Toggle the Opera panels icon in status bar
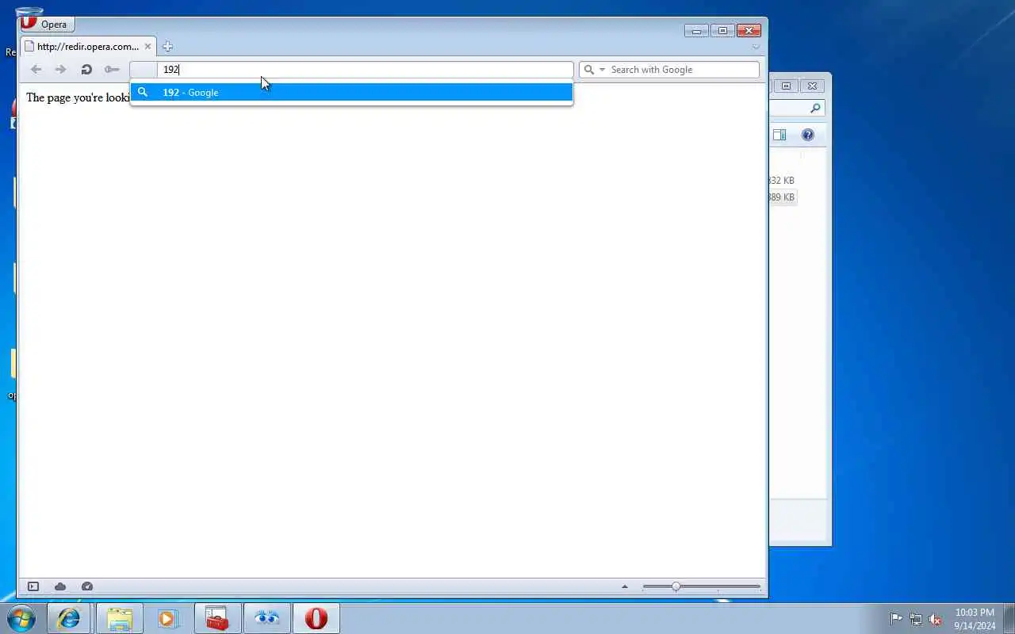The height and width of the screenshot is (634, 1015). tap(33, 586)
